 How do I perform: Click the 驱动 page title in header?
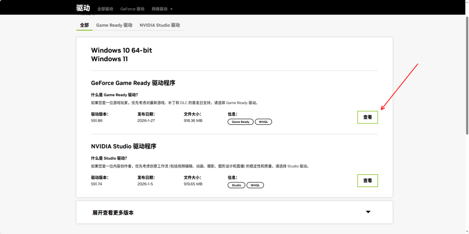83,8
